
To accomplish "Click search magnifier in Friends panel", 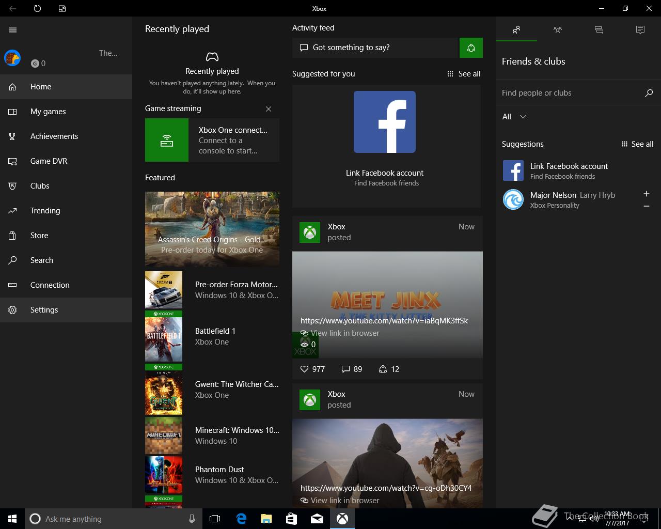I will click(x=649, y=93).
